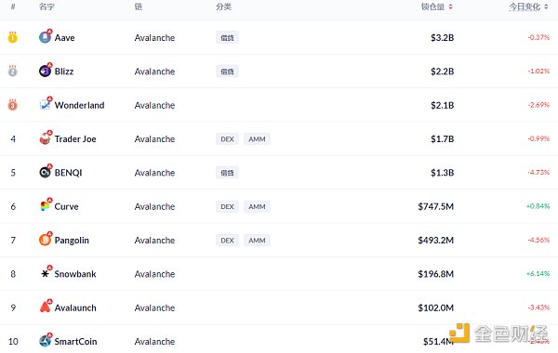Open the Wonderland protocol name link
This screenshot has width=558, height=353.
79,105
